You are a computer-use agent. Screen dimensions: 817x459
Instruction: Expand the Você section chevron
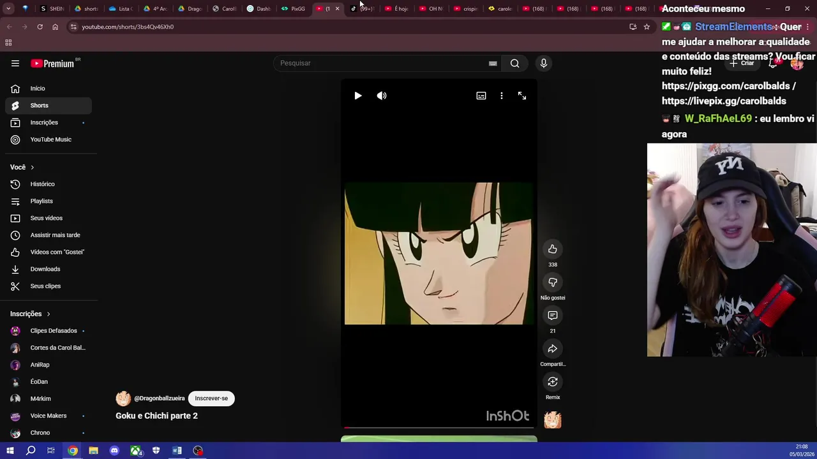(x=32, y=167)
